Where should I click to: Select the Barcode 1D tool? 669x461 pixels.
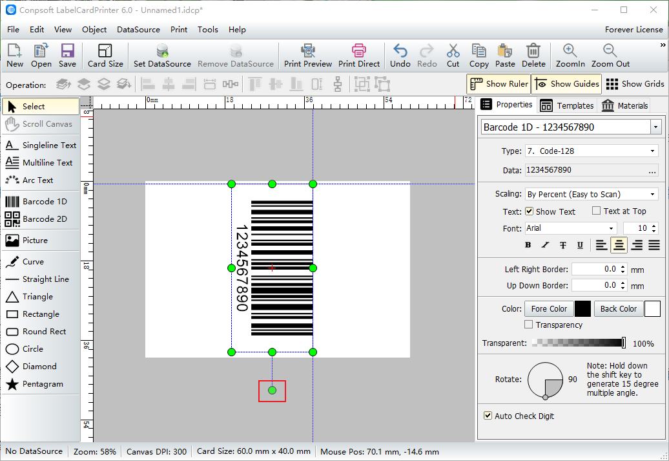tap(41, 201)
